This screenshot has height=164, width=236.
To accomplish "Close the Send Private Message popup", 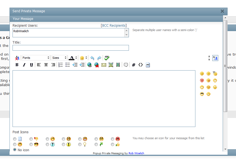I will [x=222, y=11].
